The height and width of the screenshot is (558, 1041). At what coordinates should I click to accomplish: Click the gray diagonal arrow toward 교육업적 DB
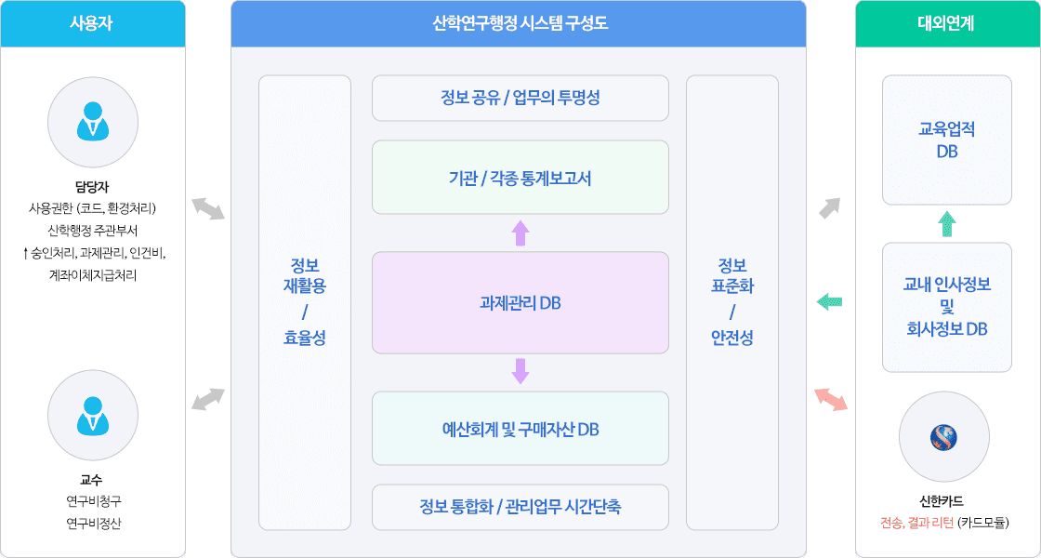(x=830, y=207)
